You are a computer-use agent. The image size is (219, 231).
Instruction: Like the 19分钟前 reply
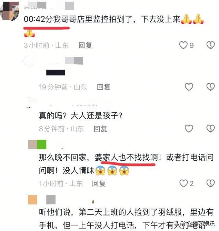(x=189, y=87)
